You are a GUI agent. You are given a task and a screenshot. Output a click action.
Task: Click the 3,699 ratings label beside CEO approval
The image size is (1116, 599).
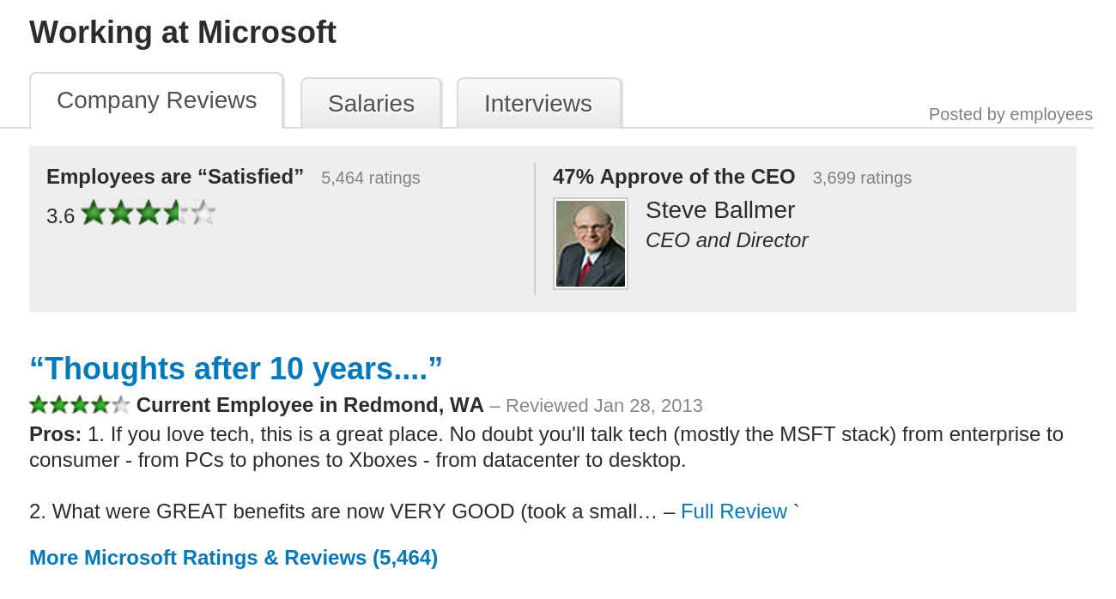point(862,178)
